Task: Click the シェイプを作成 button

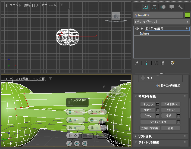Action: pos(158,122)
